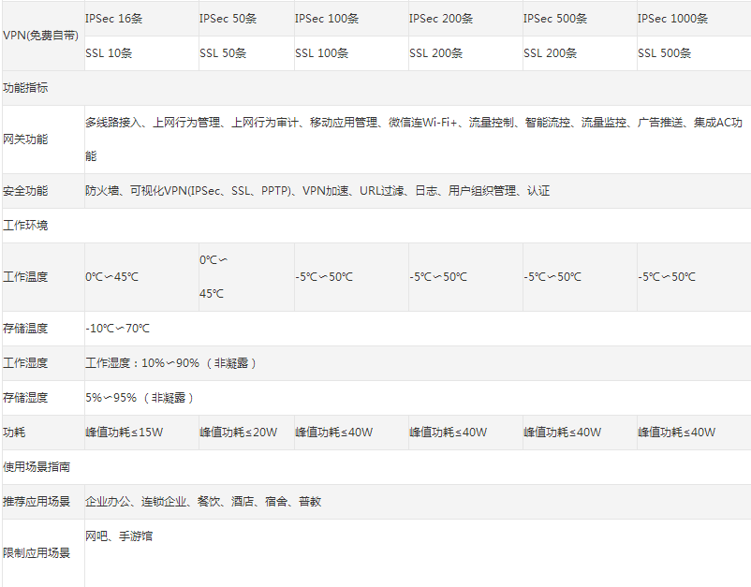Select the 5%~95% (非凝露) humidity value
The height and width of the screenshot is (587, 751).
pyautogui.click(x=140, y=398)
